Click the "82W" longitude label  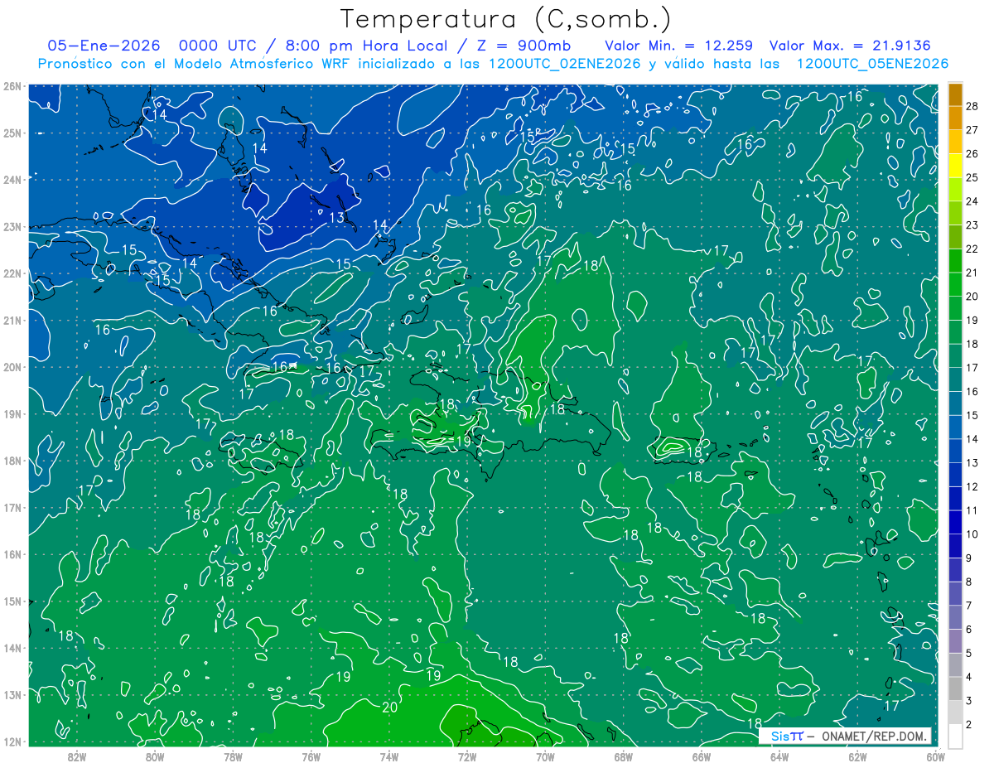(x=77, y=756)
